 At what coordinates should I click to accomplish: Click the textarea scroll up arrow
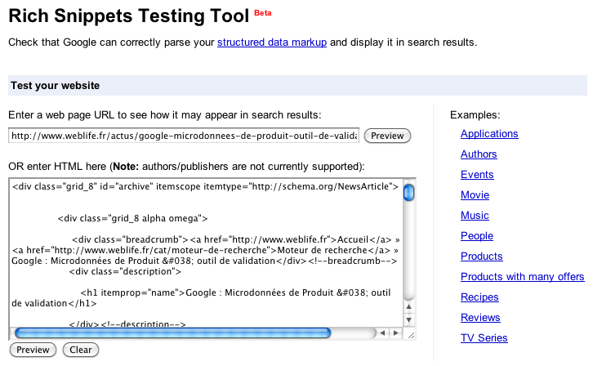point(409,306)
